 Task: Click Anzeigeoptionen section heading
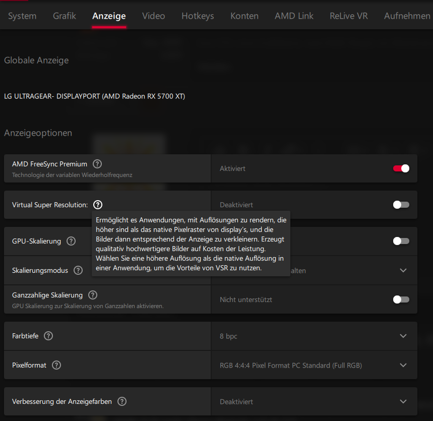[38, 133]
